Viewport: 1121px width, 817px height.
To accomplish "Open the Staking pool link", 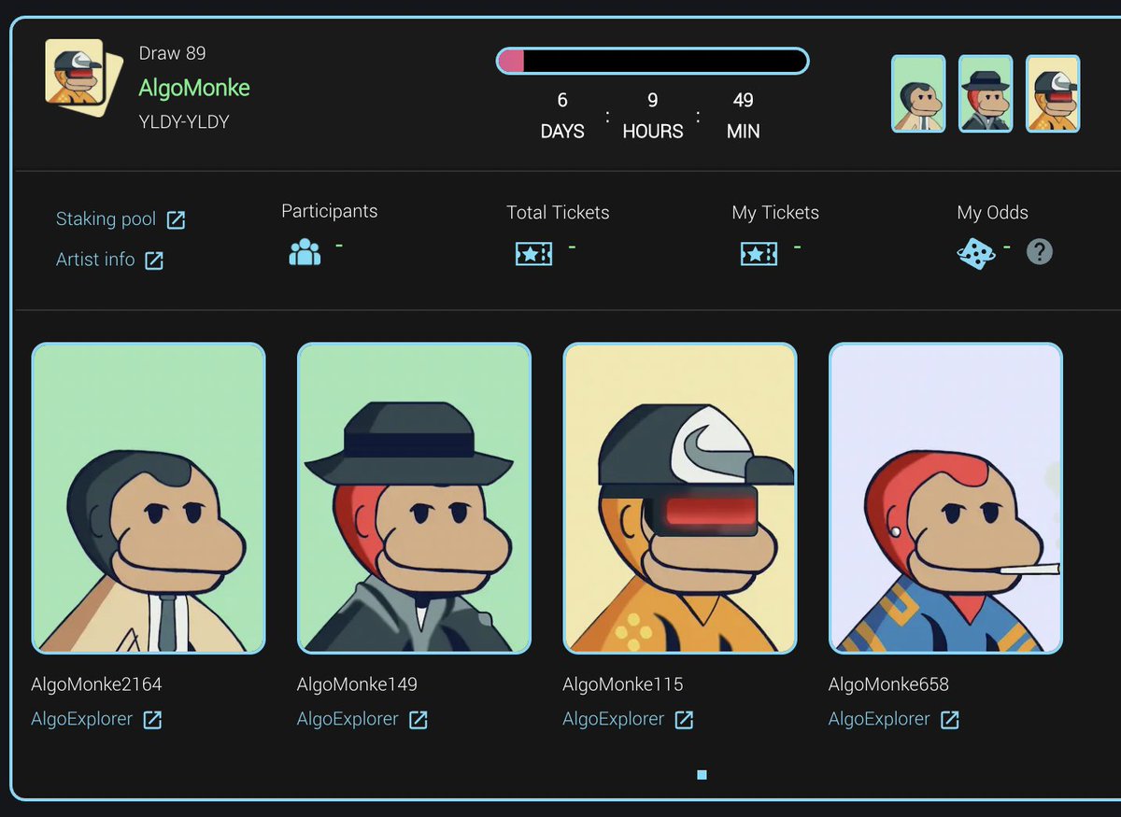I will point(106,219).
